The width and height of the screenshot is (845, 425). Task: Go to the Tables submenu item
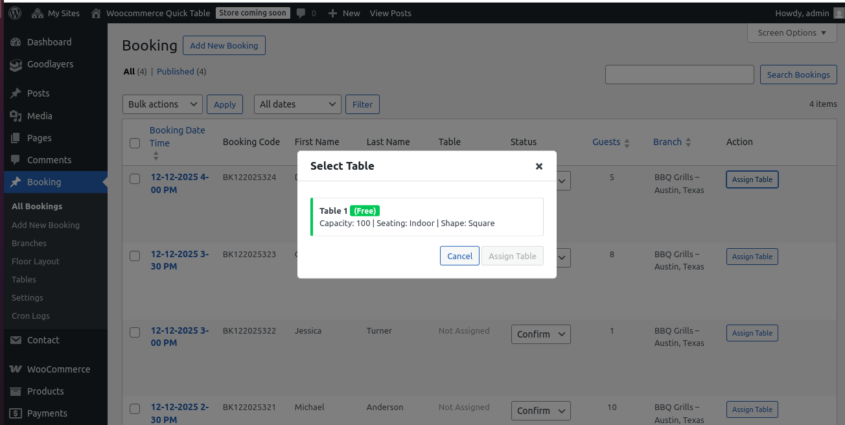pos(24,280)
